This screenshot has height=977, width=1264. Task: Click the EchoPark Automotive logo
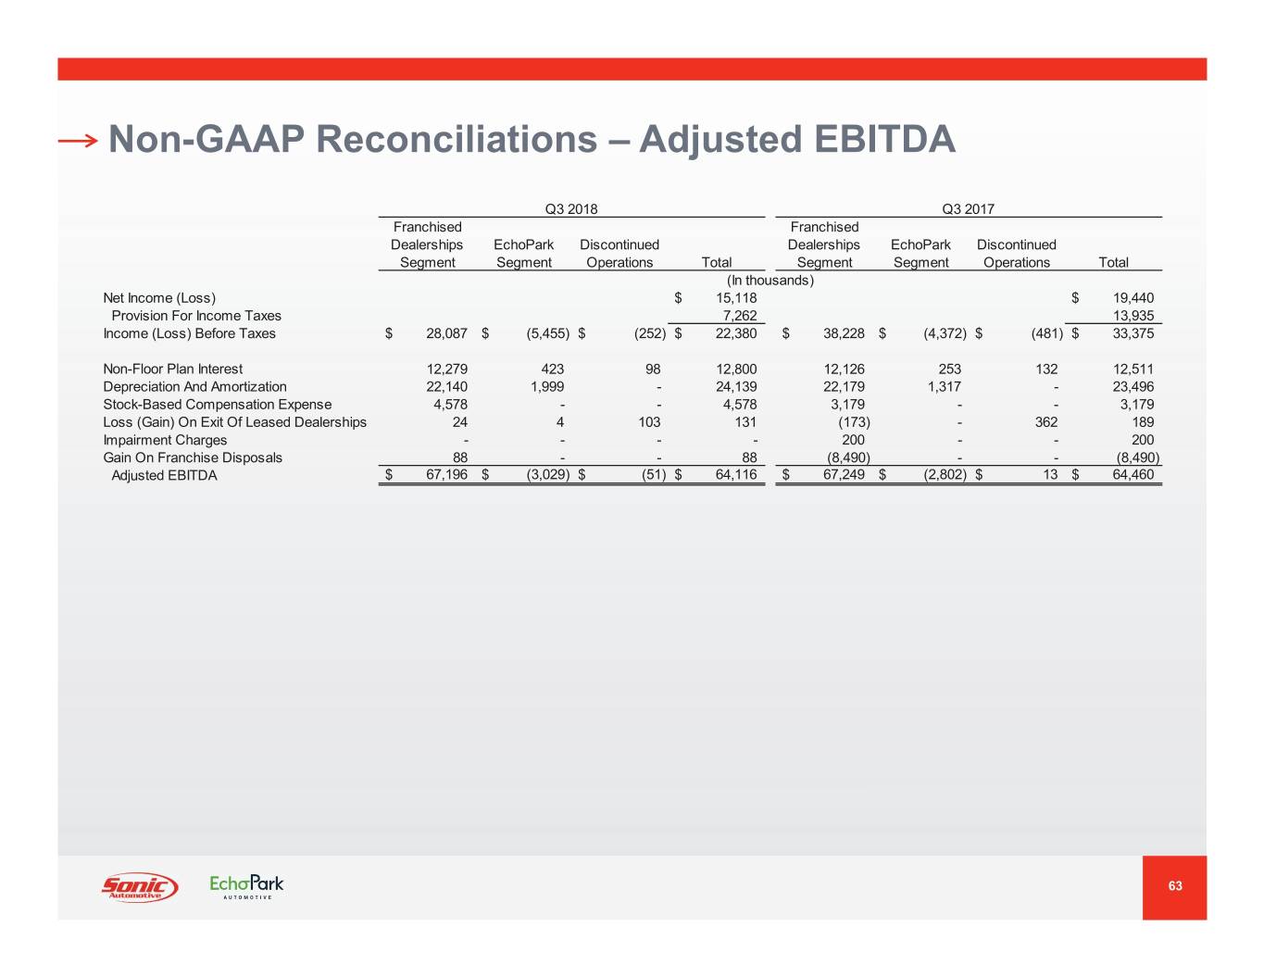pos(246,886)
